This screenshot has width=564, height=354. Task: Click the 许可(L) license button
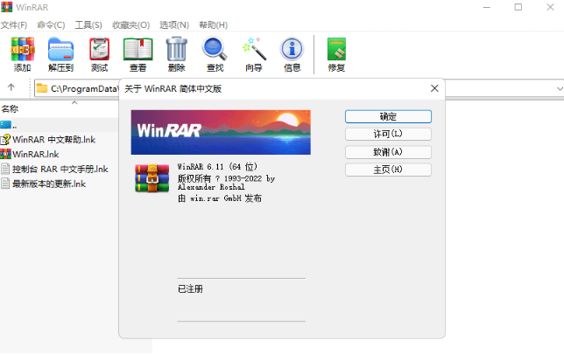tap(388, 134)
